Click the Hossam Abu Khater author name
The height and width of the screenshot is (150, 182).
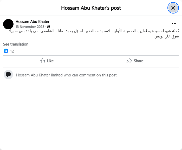pos(32,22)
